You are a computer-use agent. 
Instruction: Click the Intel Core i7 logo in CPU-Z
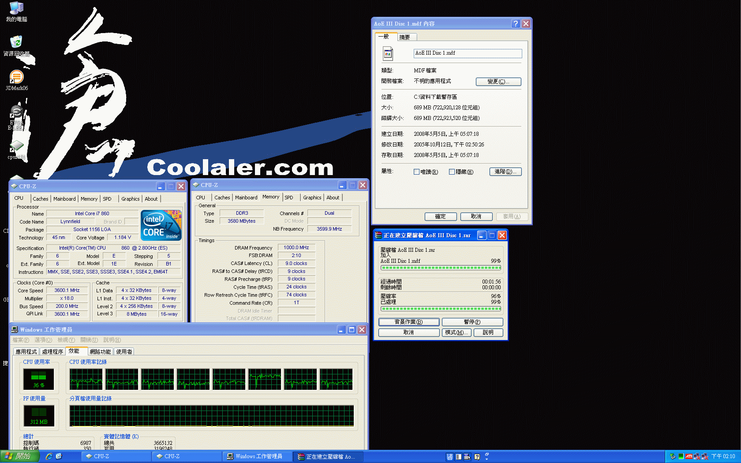161,225
